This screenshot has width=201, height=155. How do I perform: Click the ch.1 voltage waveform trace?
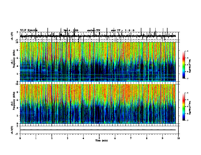(98, 36)
